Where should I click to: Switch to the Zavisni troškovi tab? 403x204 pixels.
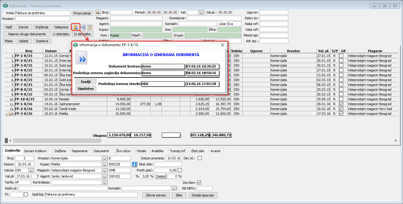[35, 151]
